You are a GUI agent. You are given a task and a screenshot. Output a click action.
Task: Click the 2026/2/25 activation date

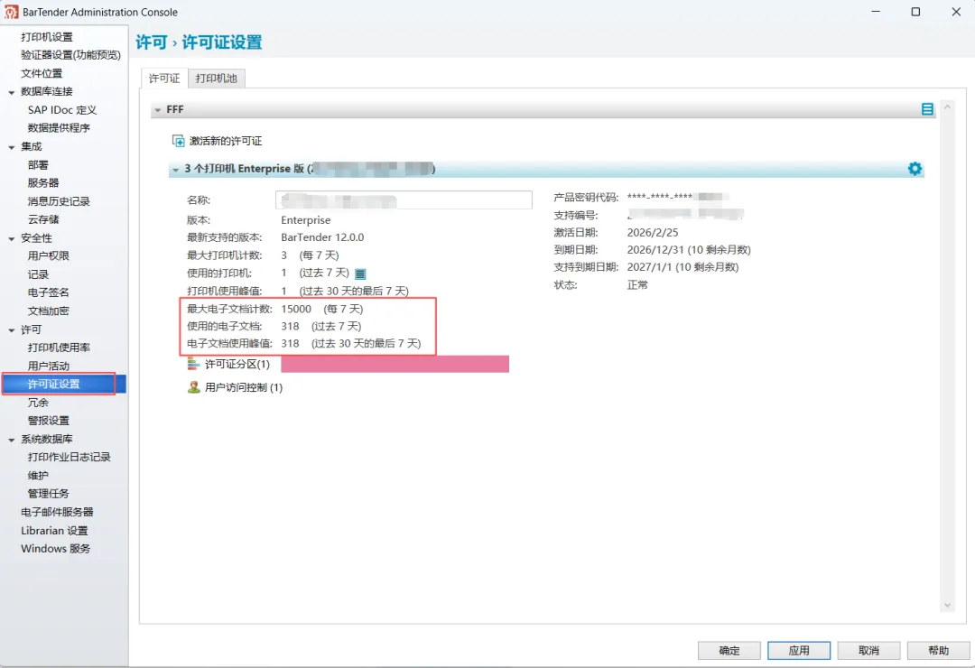[653, 233]
